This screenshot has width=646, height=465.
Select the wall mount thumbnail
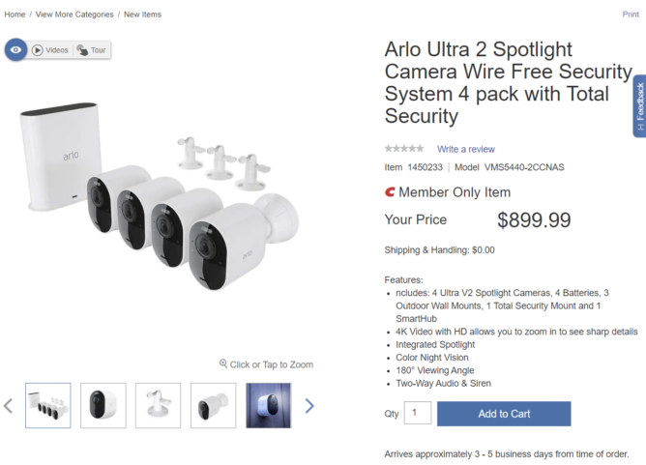[158, 406]
